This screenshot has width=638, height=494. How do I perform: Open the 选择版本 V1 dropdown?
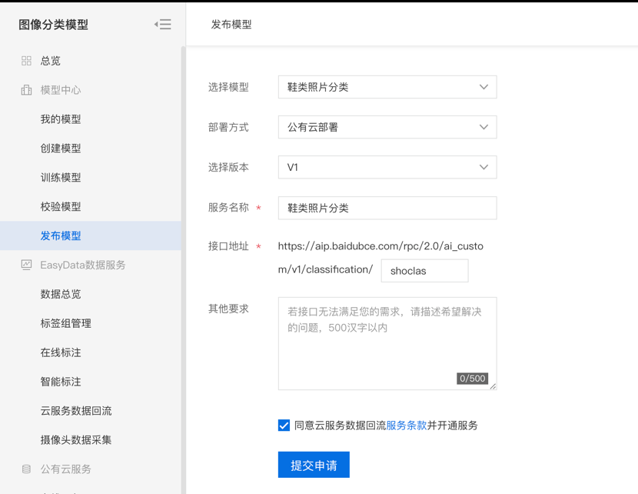click(387, 167)
